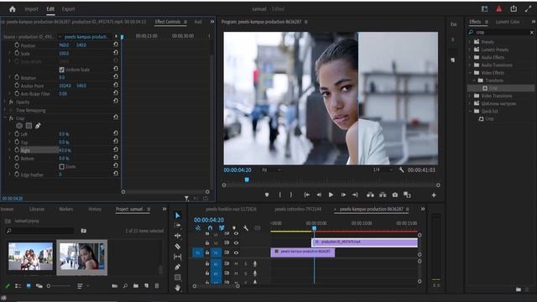This screenshot has width=537, height=302.
Task: Open Timeline display settings wrench
Action: tap(246, 228)
